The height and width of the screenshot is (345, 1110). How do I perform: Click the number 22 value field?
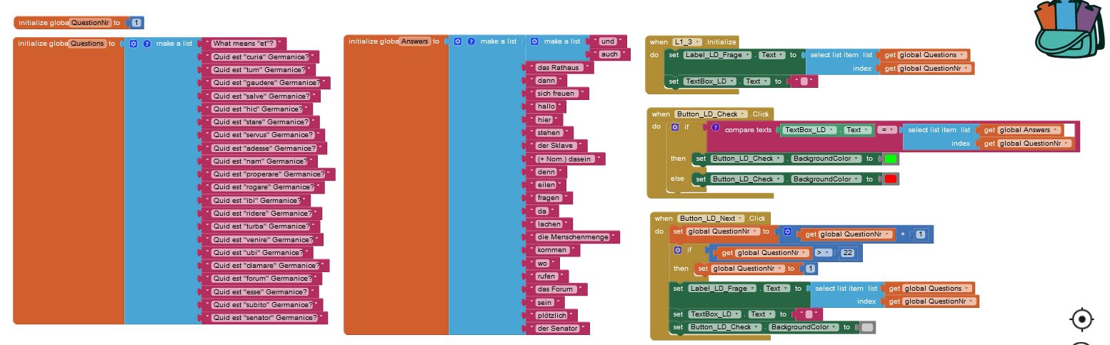click(848, 253)
